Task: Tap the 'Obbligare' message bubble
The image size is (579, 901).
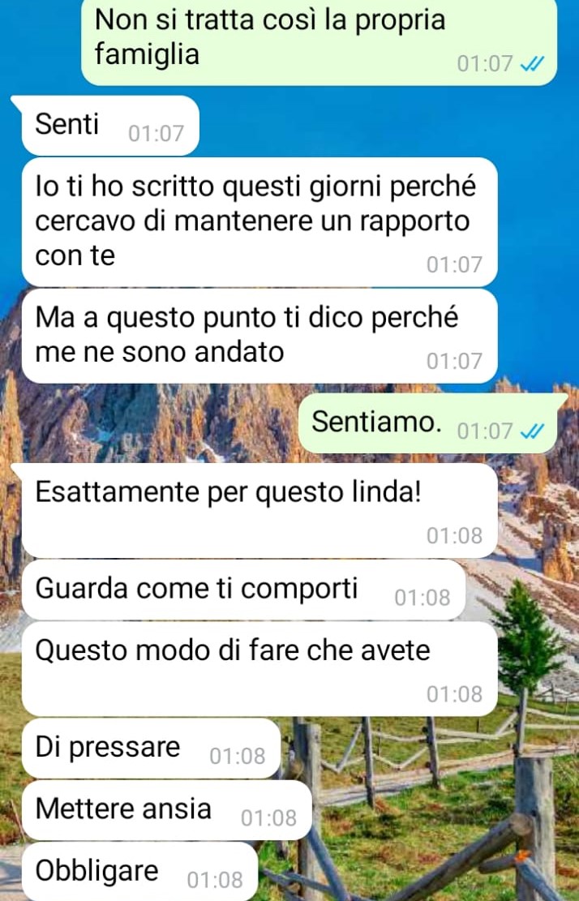Action: click(139, 872)
